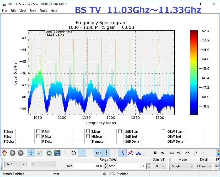Enable the Mean checkbox
The height and width of the screenshot is (177, 220).
tap(88, 131)
